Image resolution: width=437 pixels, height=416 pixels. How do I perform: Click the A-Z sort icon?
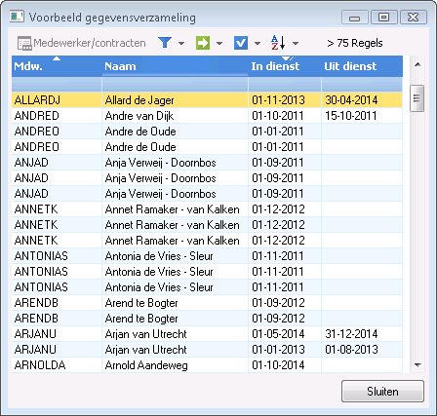coord(278,43)
